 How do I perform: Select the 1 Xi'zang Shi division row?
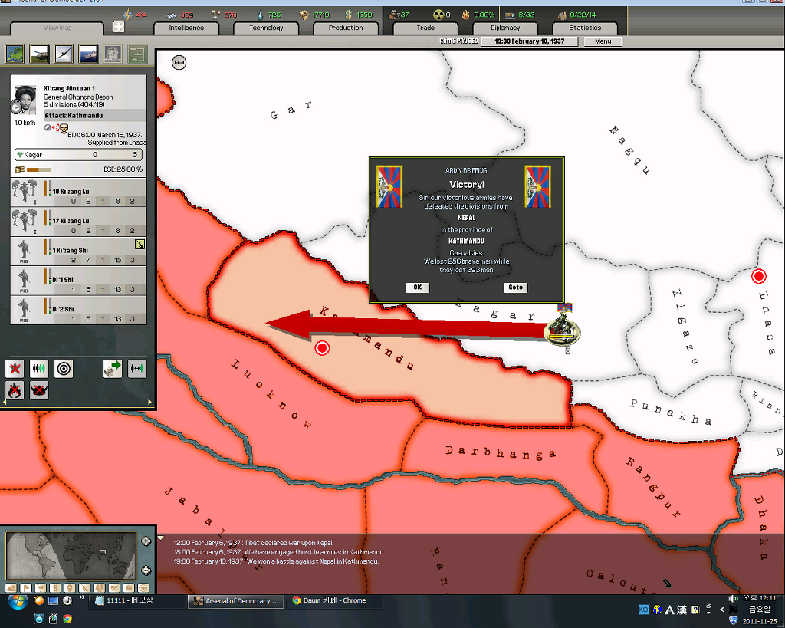click(x=79, y=252)
